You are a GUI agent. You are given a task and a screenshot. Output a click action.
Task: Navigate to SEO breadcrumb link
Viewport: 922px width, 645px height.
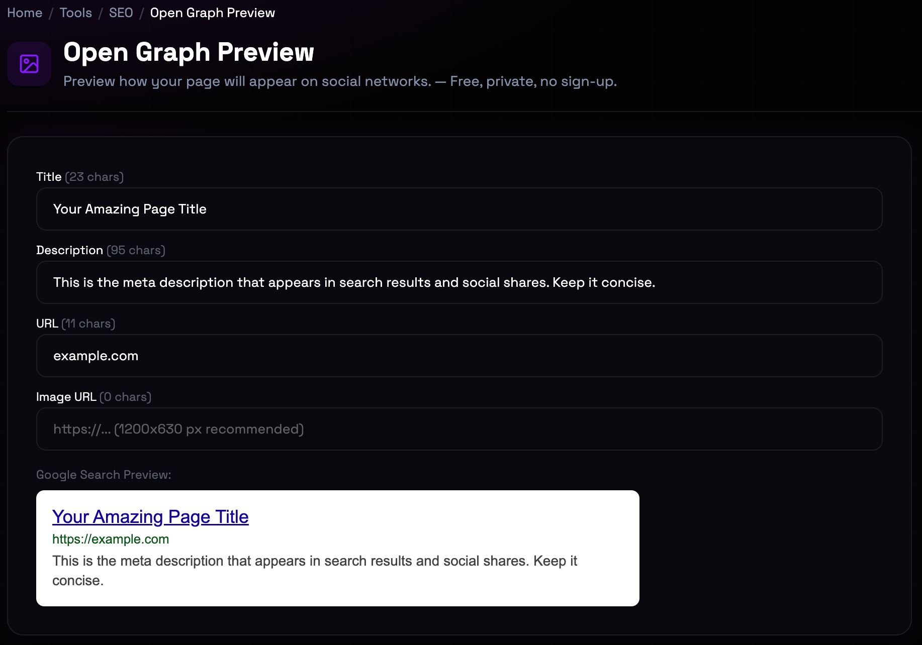point(121,13)
